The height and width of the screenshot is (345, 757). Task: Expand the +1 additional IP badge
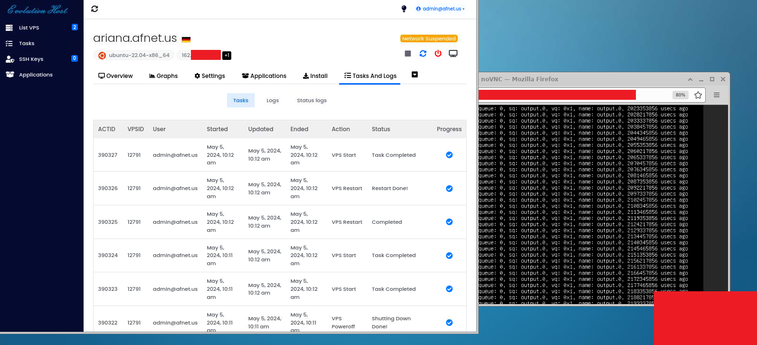click(227, 56)
